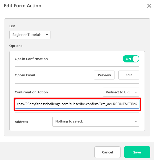
Task: Open the Address 'Nothing to select.' dropdown
Action: (x=96, y=122)
